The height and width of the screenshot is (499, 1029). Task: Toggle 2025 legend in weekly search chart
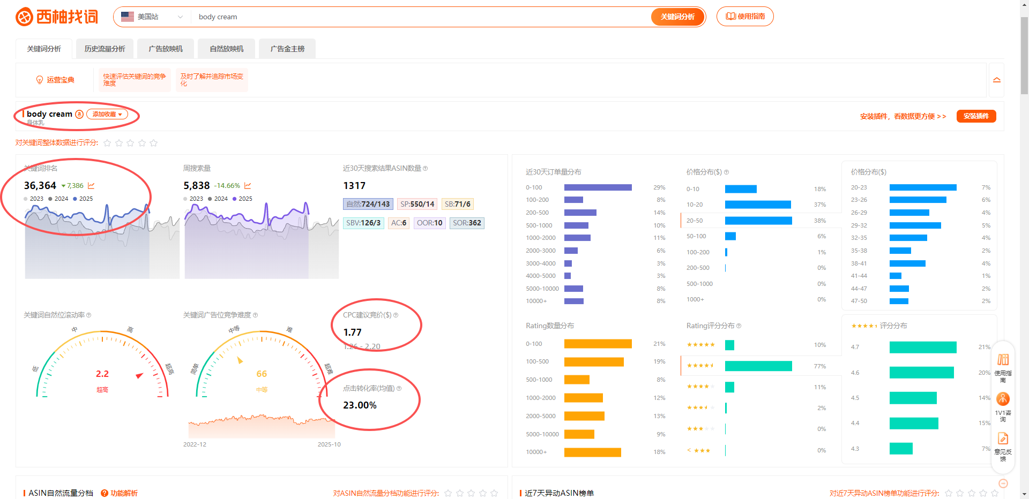tap(242, 199)
